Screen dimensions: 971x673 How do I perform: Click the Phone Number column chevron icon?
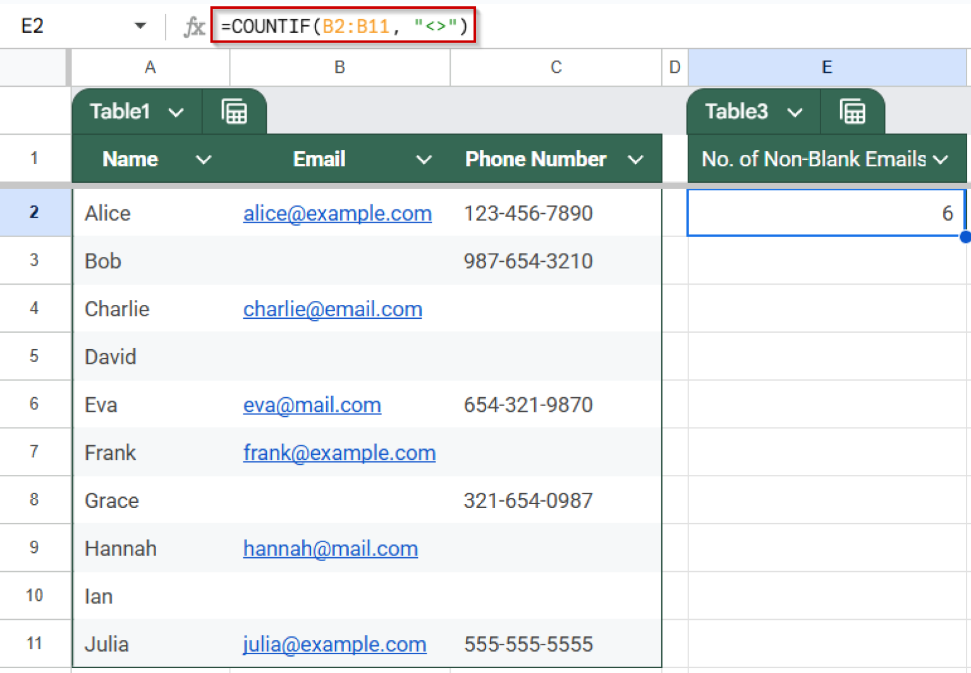(636, 159)
